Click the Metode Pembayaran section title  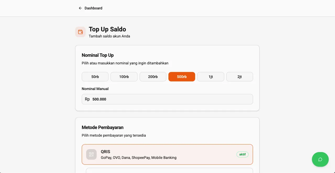[x=102, y=127]
